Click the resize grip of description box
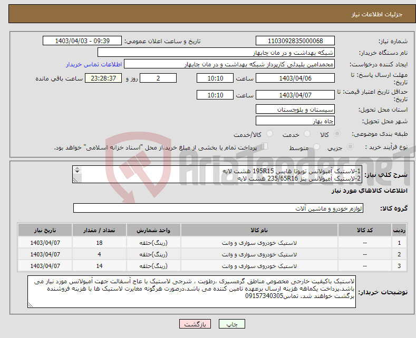 tap(75, 180)
